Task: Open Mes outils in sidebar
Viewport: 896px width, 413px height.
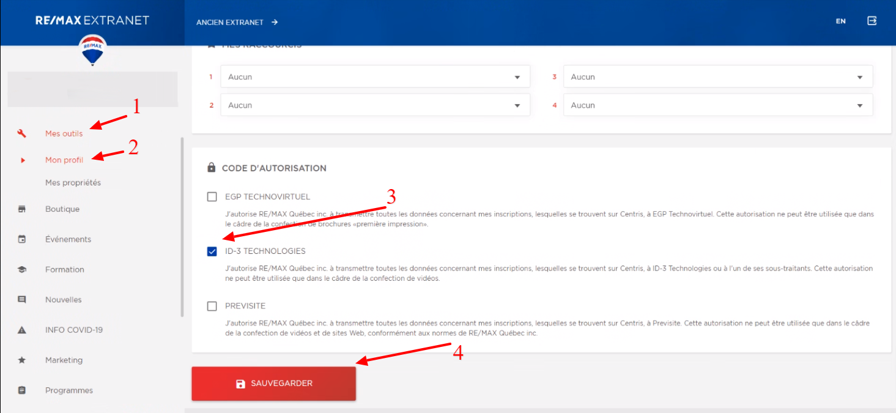Action: (64, 133)
